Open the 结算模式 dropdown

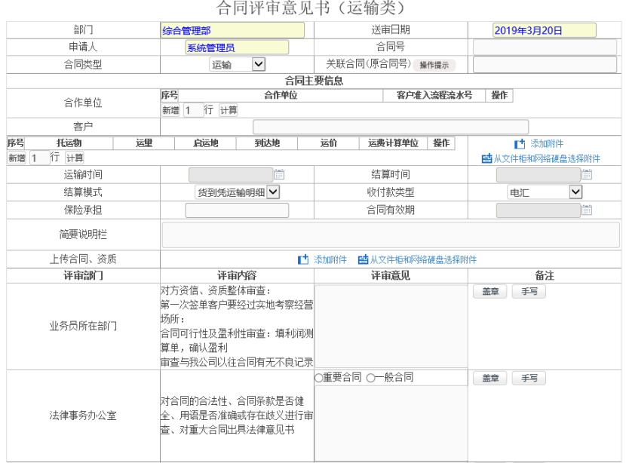[x=272, y=192]
